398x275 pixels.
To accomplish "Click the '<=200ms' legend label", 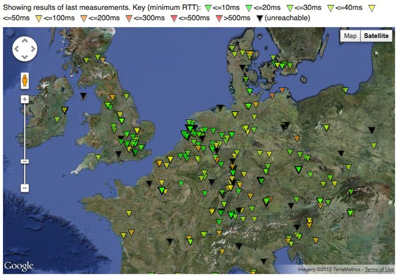I will point(104,18).
